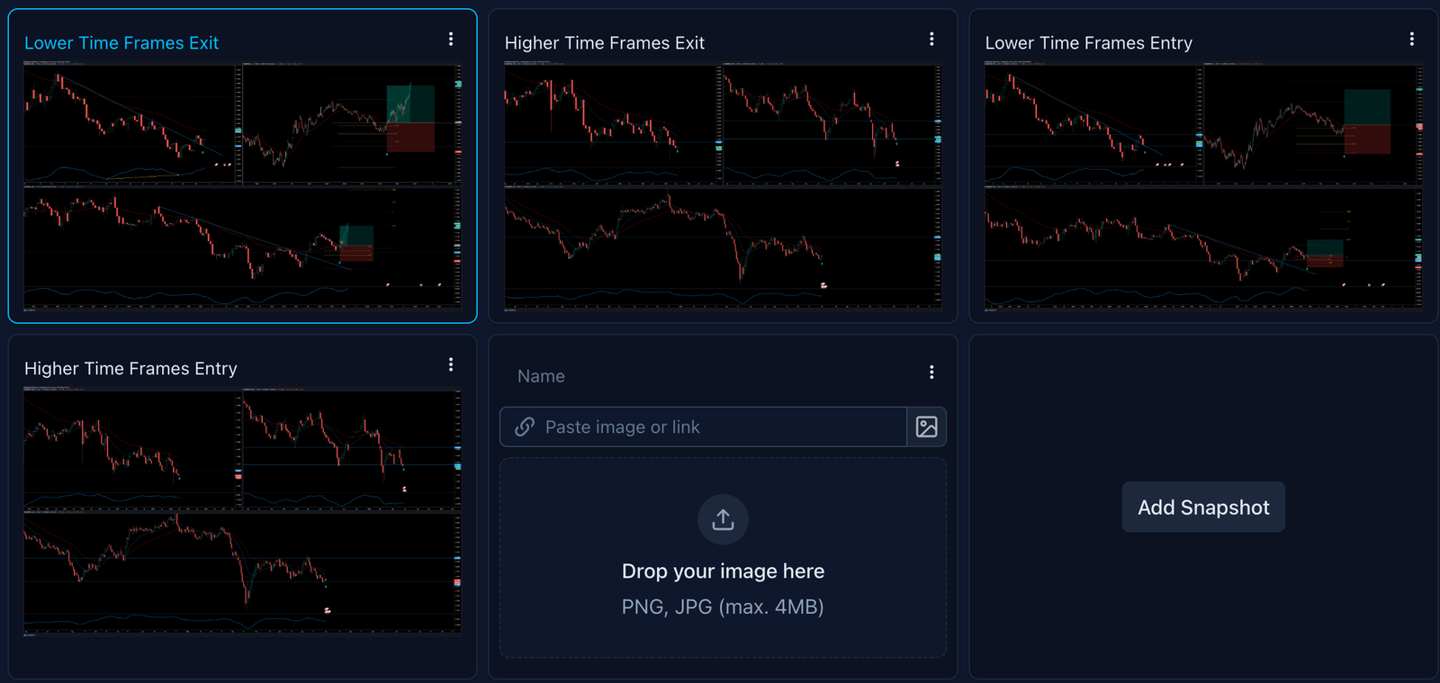Open the Lower Time Frames Exit chart thumbnail
Screen dimensions: 1440x683
(x=242, y=186)
